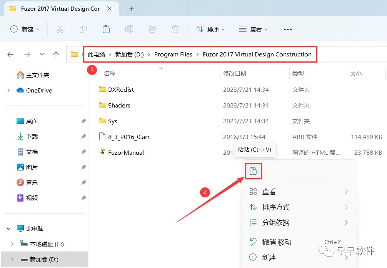This screenshot has width=387, height=268.
Task: Go back with the left arrow
Action: pyautogui.click(x=10, y=55)
